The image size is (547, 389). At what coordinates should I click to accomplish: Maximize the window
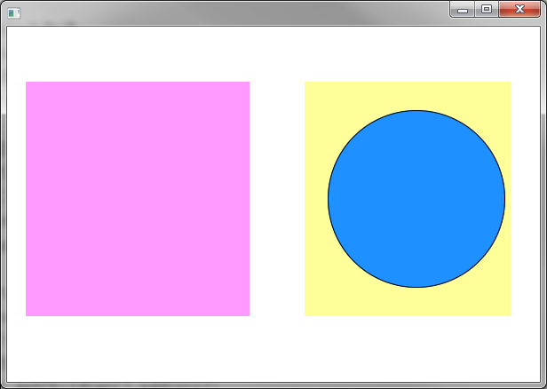487,10
